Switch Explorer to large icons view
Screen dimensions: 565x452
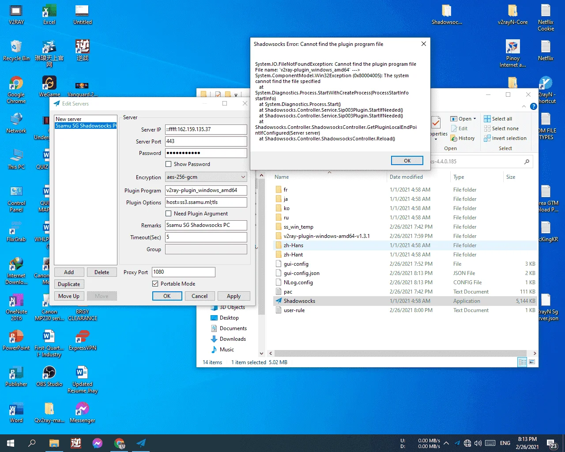pos(532,362)
